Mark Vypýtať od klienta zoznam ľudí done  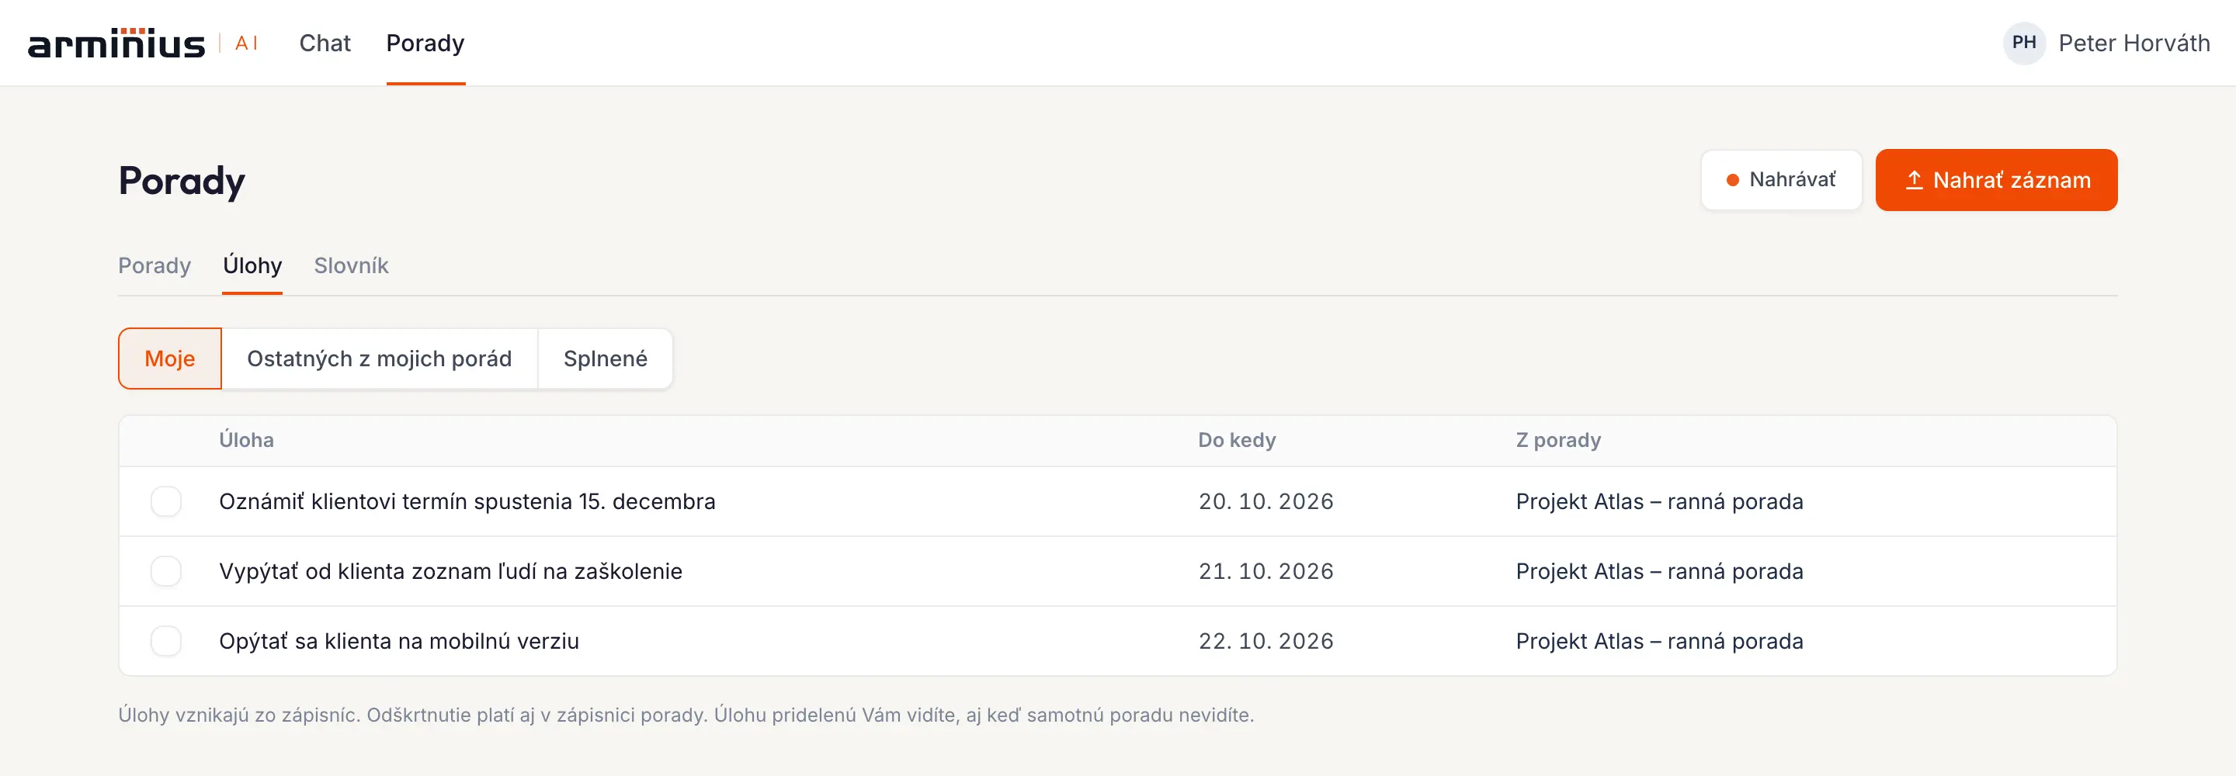[x=166, y=571]
